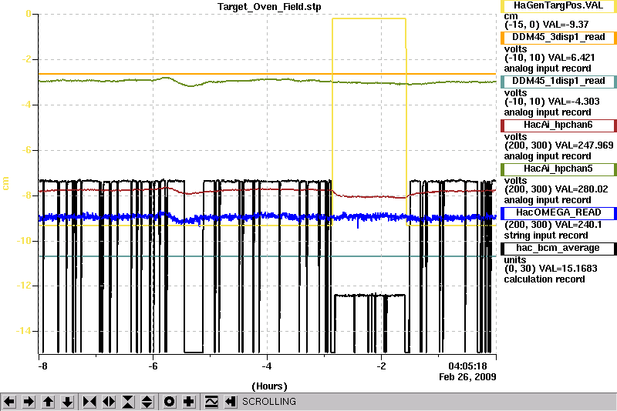
Task: Click the -8 hours x-axis tick label
Action: tap(43, 366)
